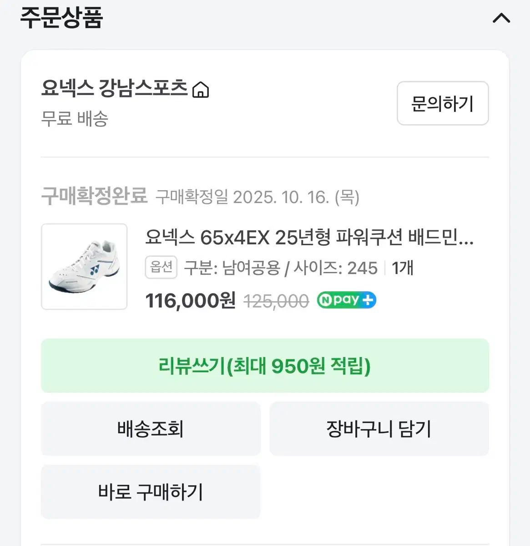530x546 pixels.
Task: Click the 구매확정완료 status label
Action: 94,197
